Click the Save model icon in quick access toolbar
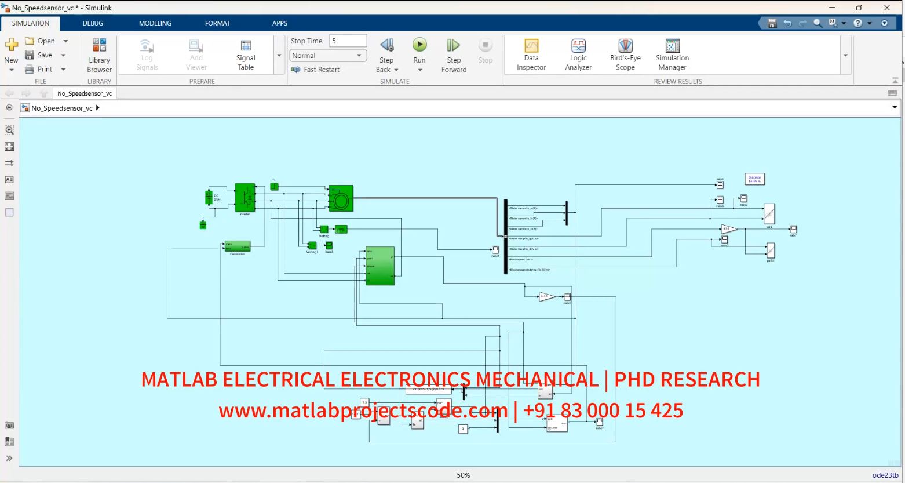905x483 pixels. 771,23
